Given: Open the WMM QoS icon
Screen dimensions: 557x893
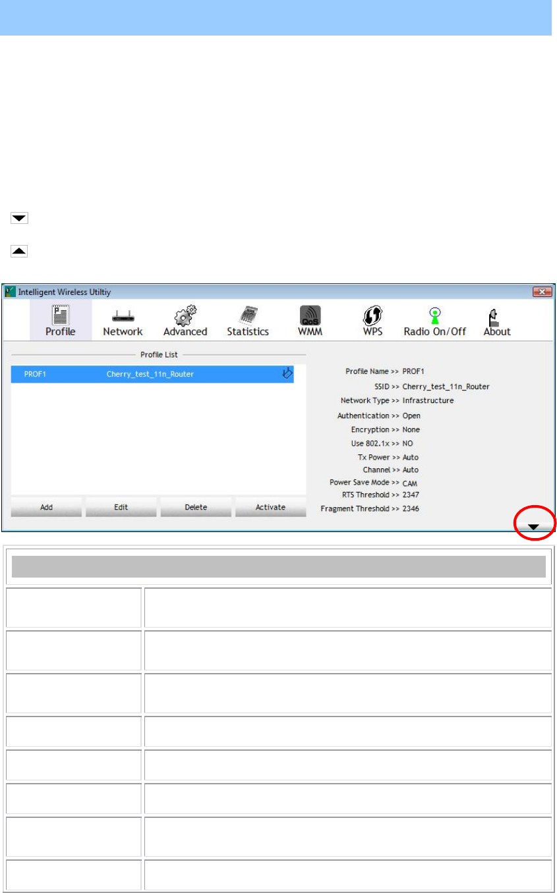Looking at the screenshot, I should (310, 320).
